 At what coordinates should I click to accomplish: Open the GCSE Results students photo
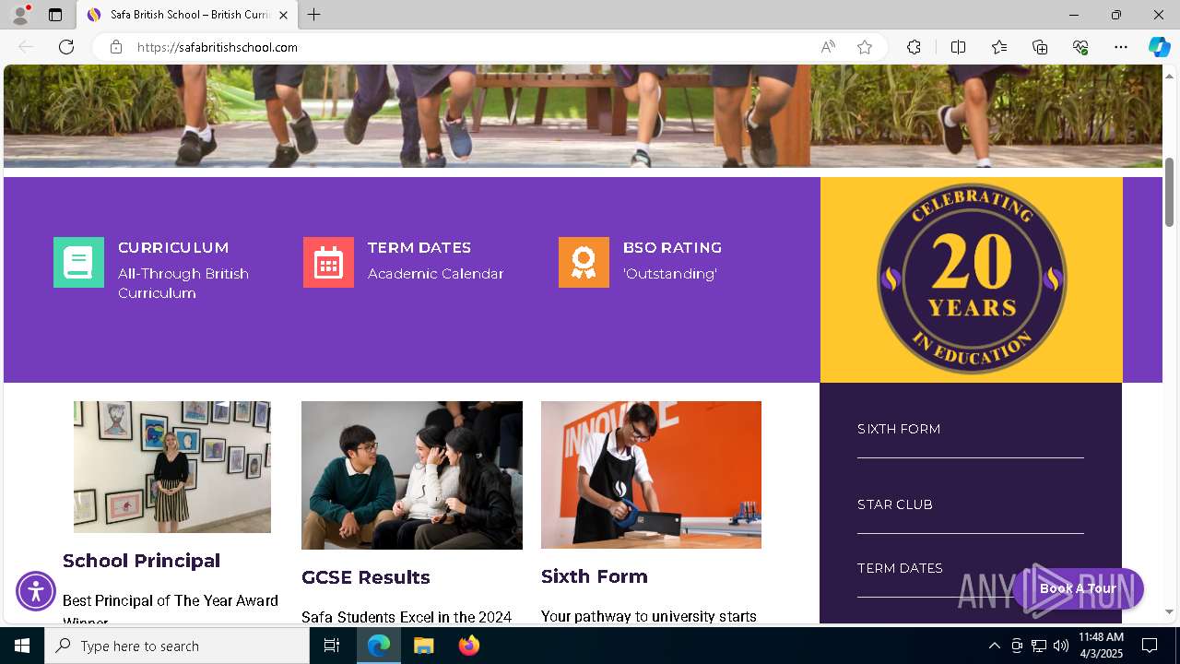412,475
